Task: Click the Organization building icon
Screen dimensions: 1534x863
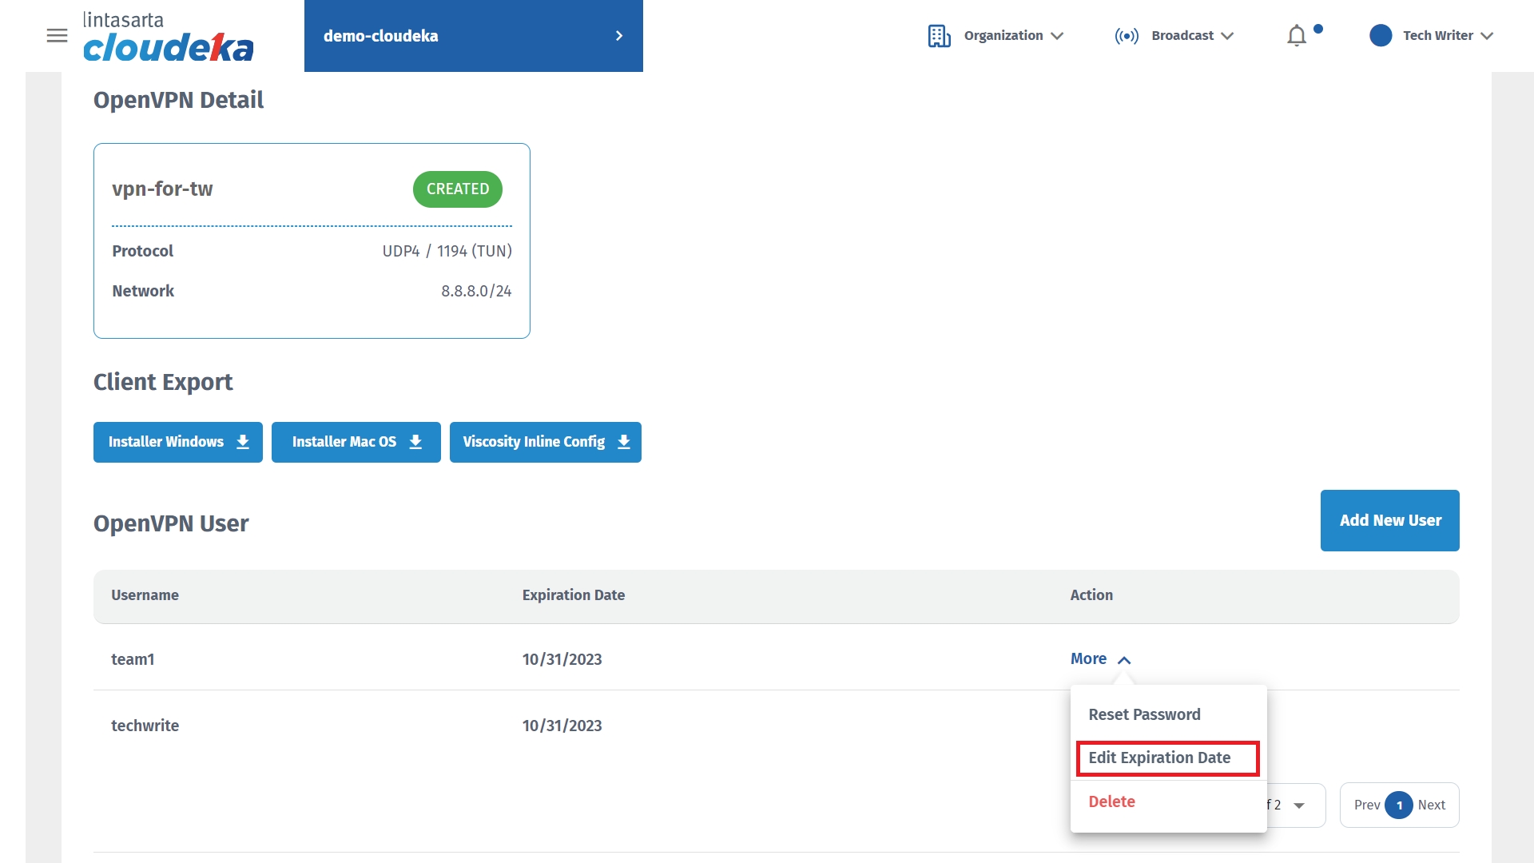Action: click(939, 36)
